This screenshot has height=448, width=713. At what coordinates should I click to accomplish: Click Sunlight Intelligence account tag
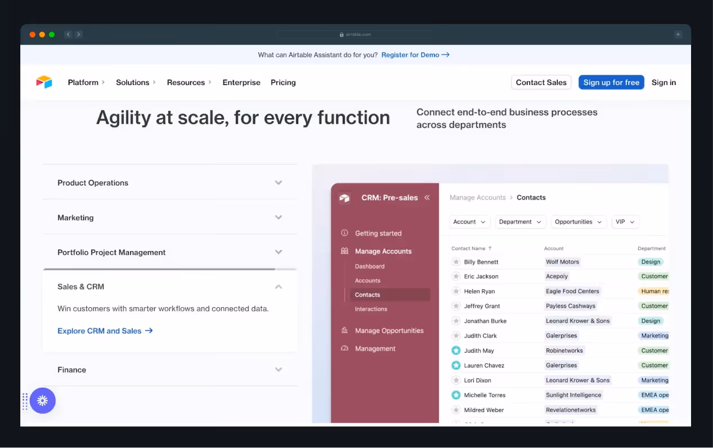(x=573, y=395)
